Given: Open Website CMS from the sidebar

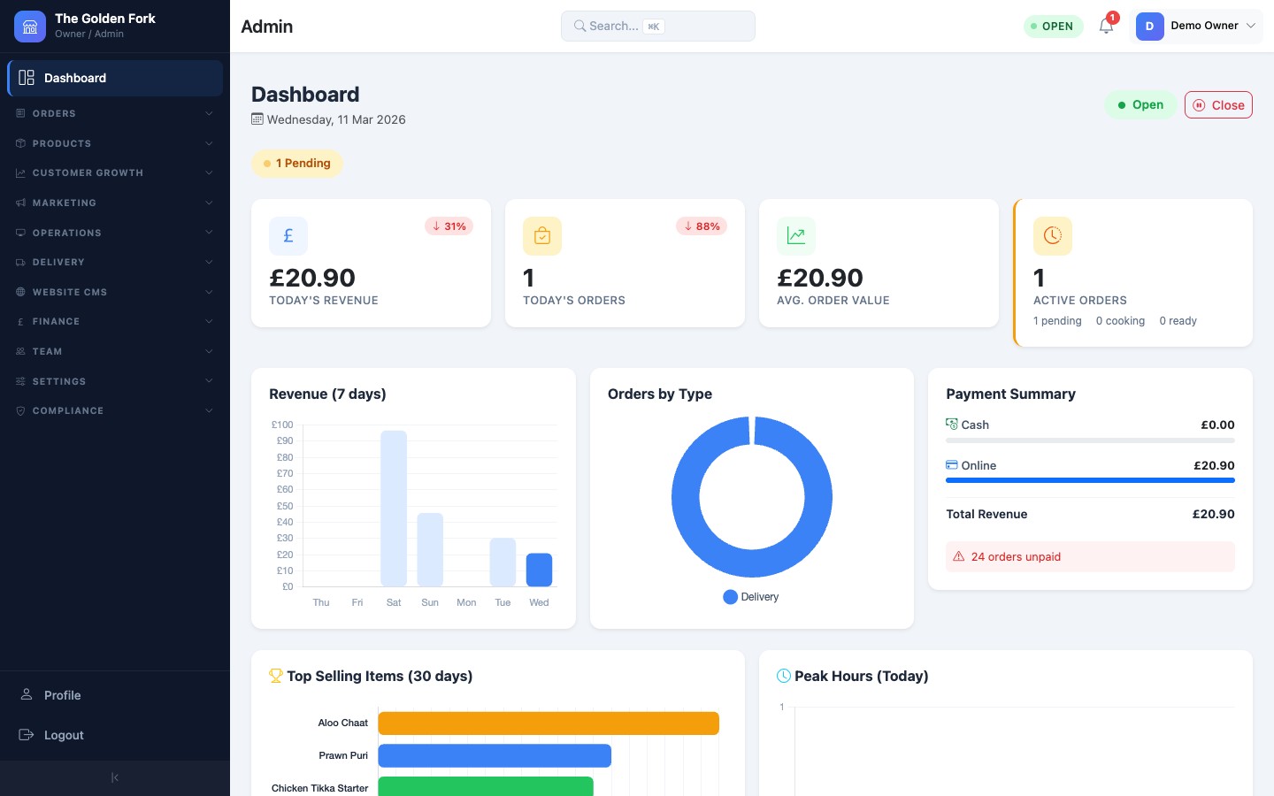Looking at the screenshot, I should 115,292.
